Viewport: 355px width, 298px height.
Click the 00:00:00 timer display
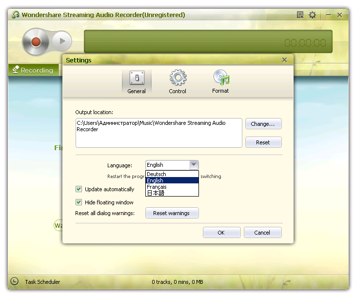pyautogui.click(x=305, y=42)
